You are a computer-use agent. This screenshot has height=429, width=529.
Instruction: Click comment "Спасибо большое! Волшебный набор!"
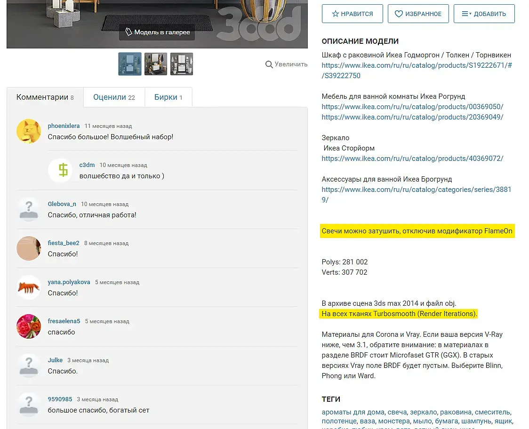tap(111, 137)
